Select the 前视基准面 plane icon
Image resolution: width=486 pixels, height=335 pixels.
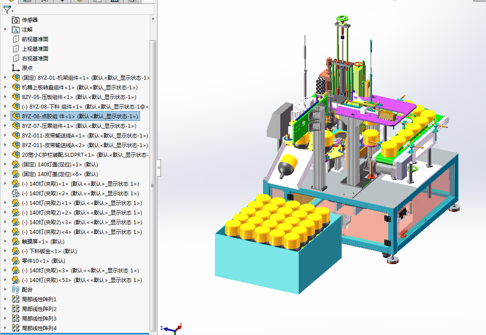pyautogui.click(x=15, y=39)
